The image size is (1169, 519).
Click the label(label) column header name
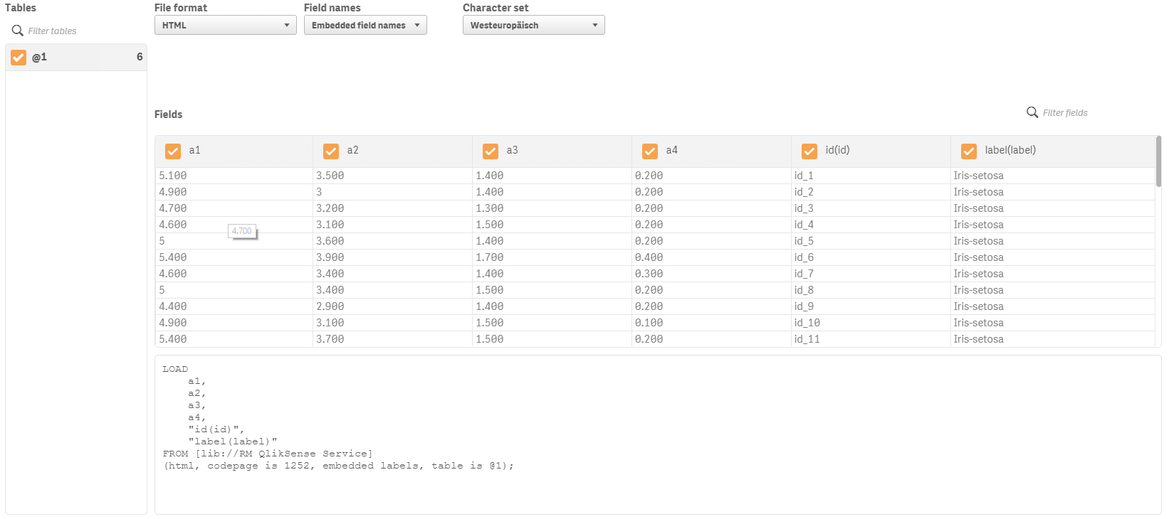pos(1010,151)
